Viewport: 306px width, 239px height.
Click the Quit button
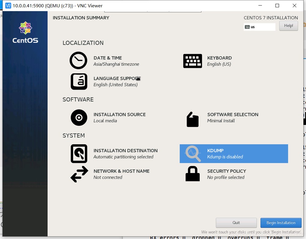pyautogui.click(x=236, y=222)
